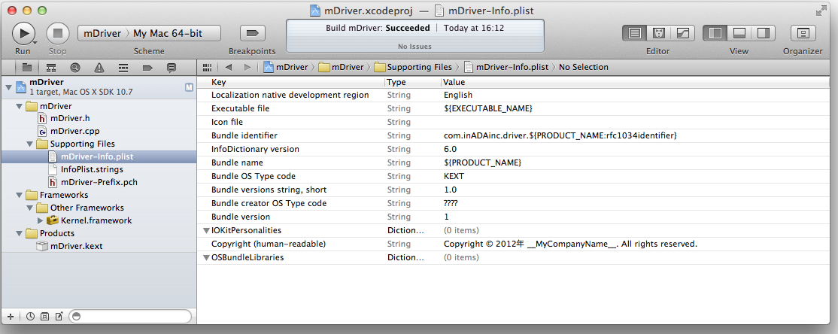Image resolution: width=838 pixels, height=334 pixels.
Task: Go forward in editor history
Action: tap(247, 68)
